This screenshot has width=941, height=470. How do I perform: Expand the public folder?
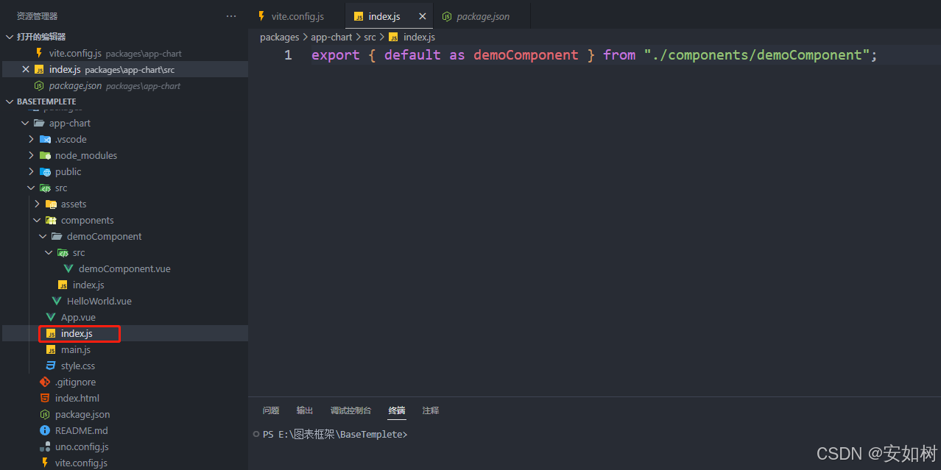(x=32, y=171)
